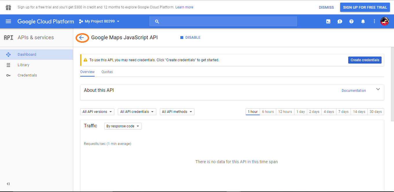Focus the top search input field
Viewport: 394px width, 192px height.
point(223,21)
